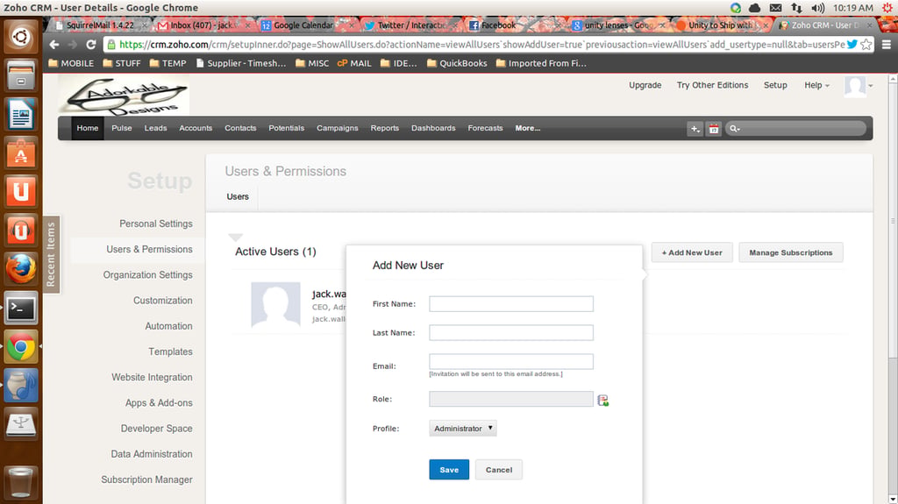Open Terminal from the dock
The image size is (898, 504).
coord(21,309)
